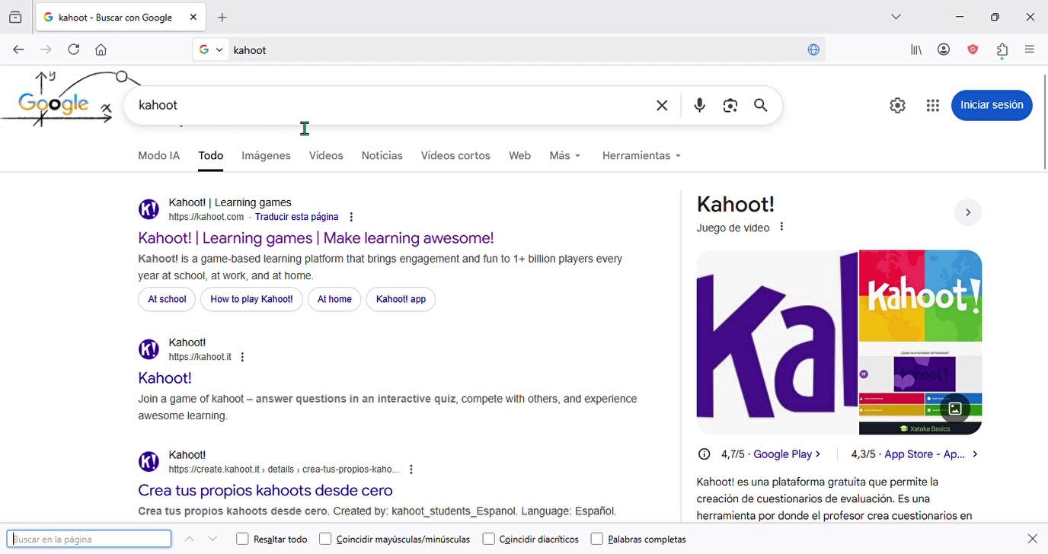Open the Kahoot! kahoot.it result title

click(165, 378)
